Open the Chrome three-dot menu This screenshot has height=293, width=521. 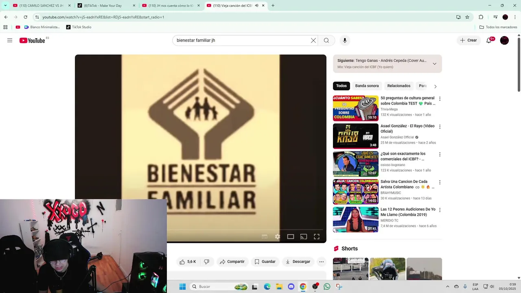pyautogui.click(x=514, y=17)
